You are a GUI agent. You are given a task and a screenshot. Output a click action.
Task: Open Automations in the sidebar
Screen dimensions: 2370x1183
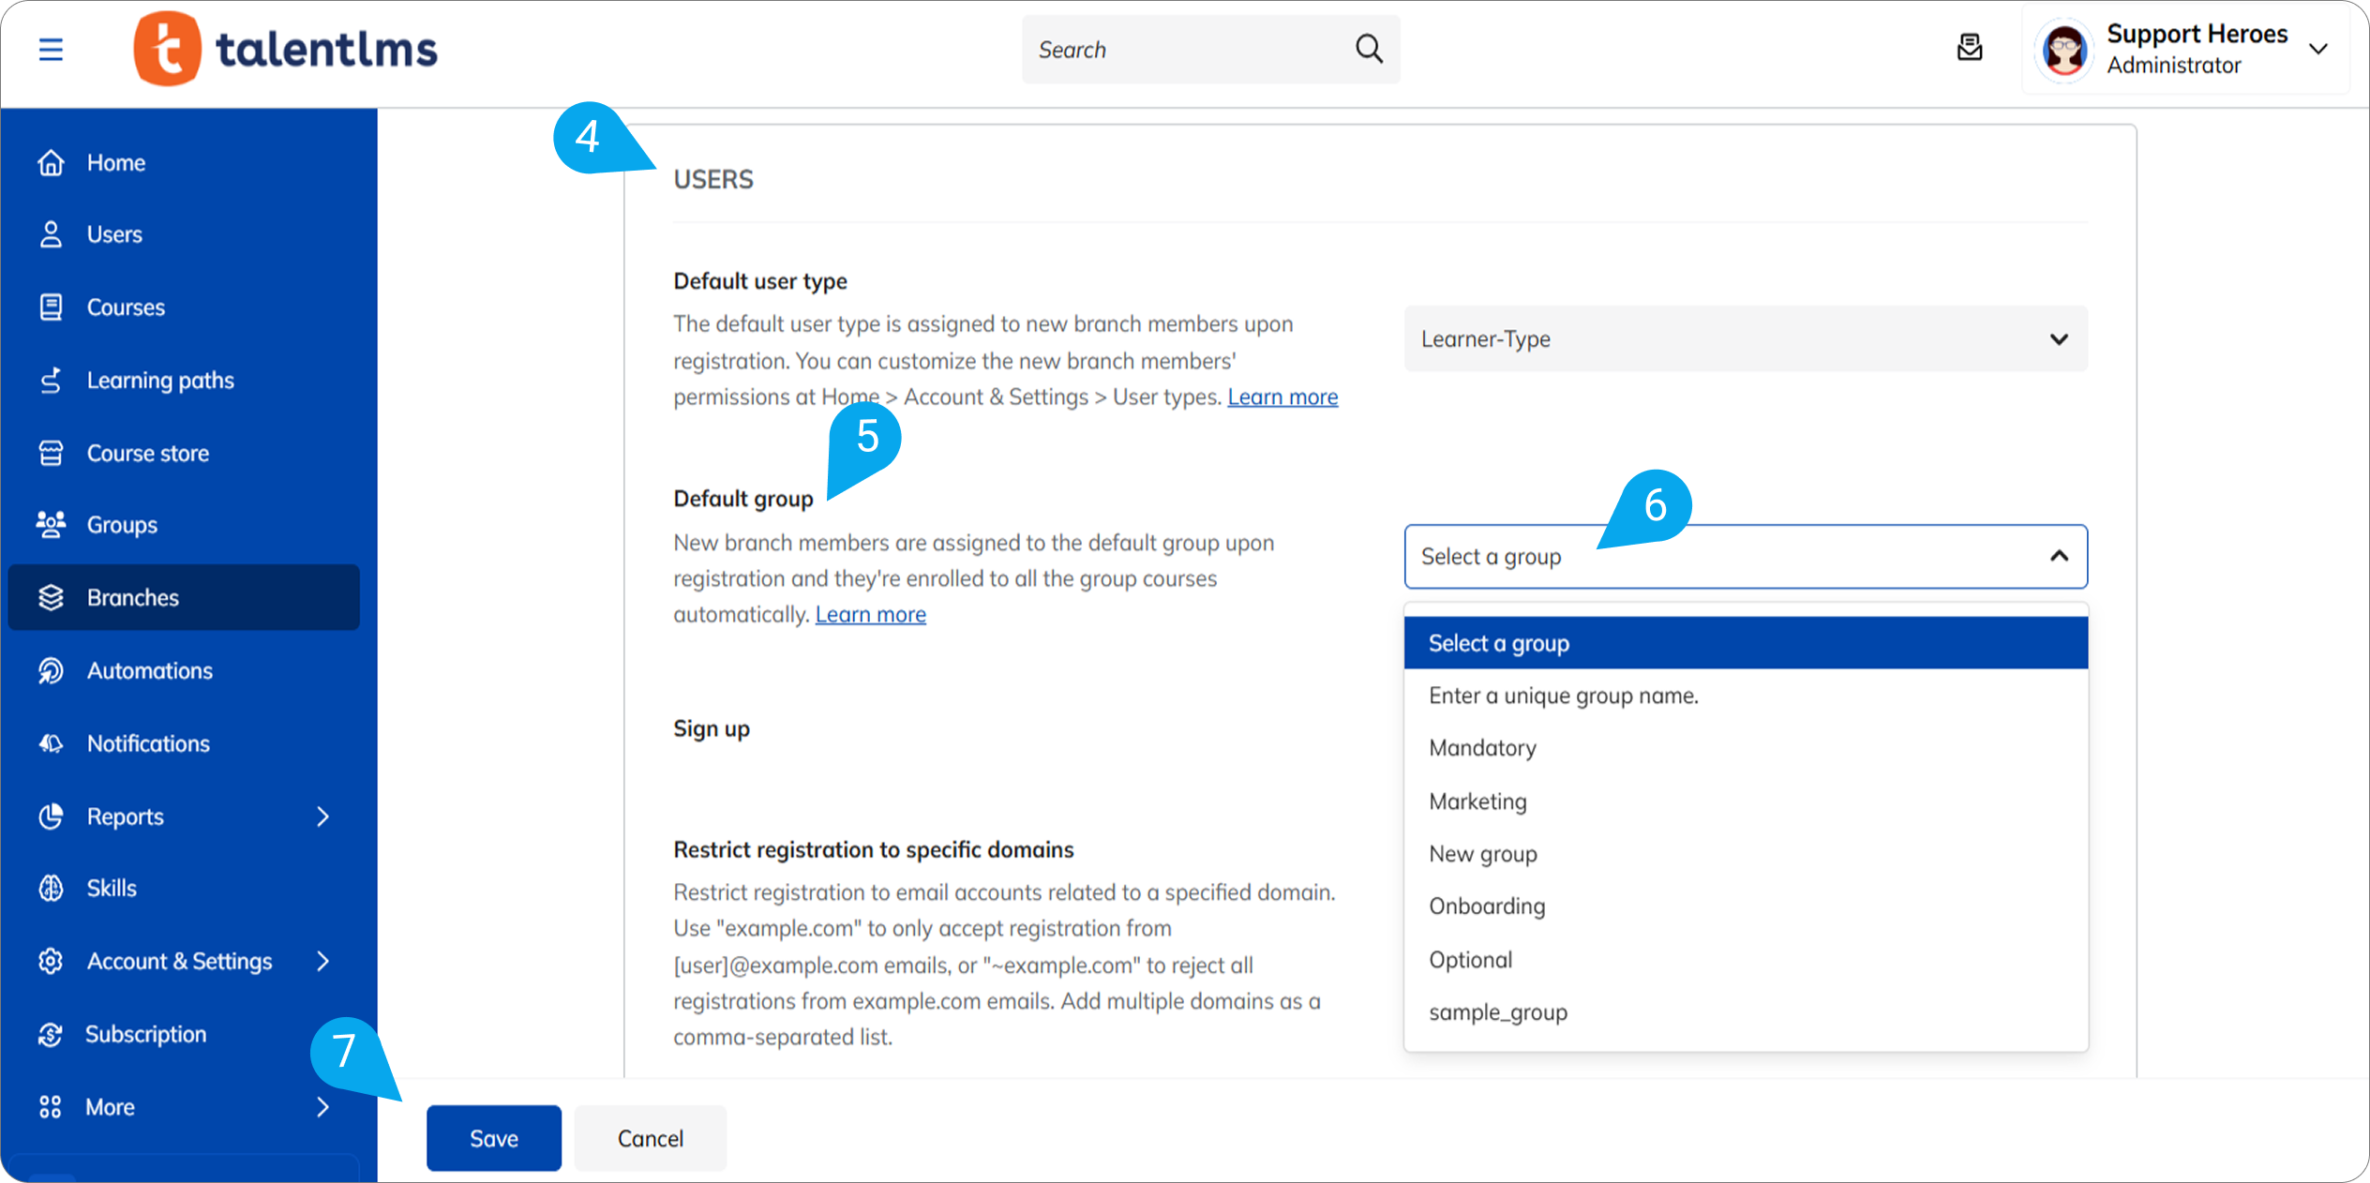click(x=149, y=670)
